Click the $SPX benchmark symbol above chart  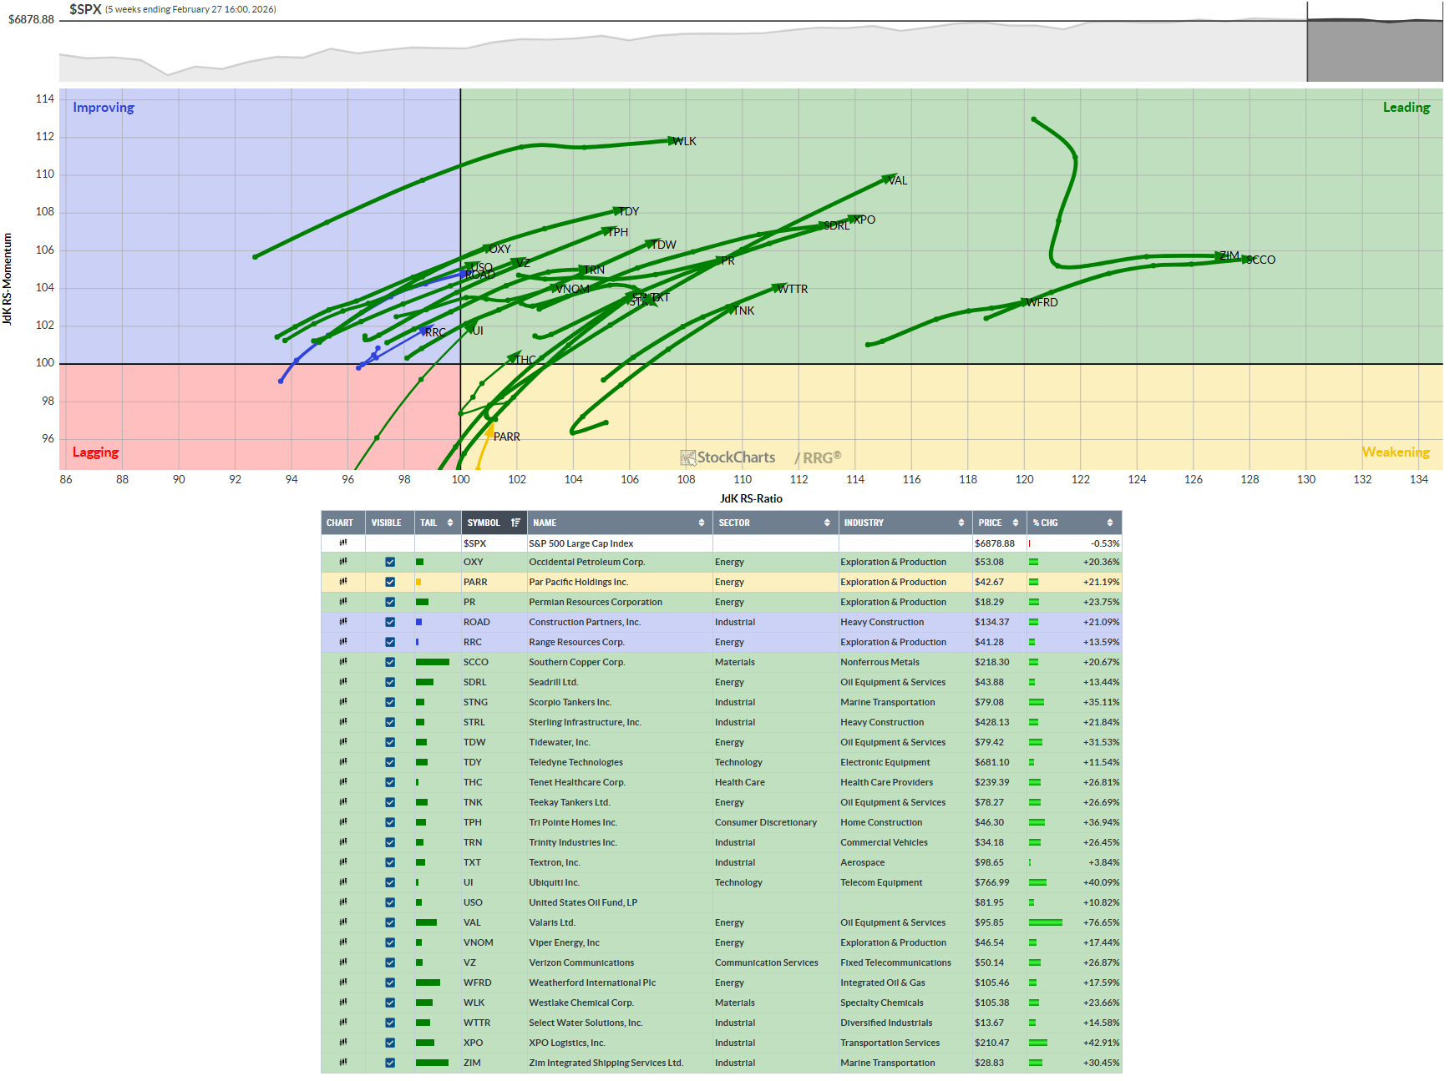coord(85,9)
